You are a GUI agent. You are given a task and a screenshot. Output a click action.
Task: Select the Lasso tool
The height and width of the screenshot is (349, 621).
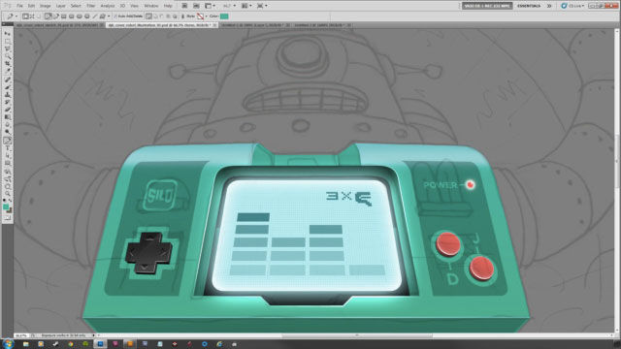(8, 48)
